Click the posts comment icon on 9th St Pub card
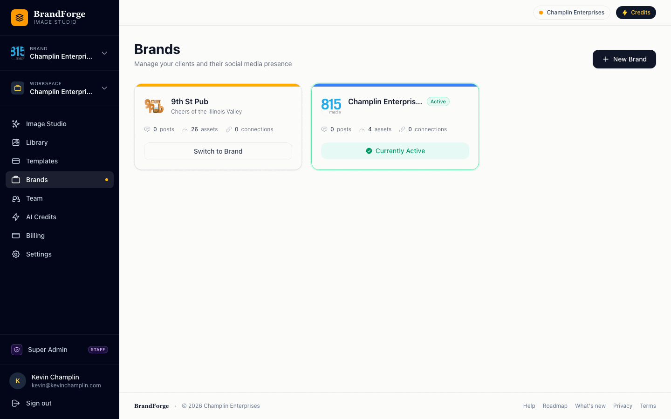 pyautogui.click(x=147, y=129)
